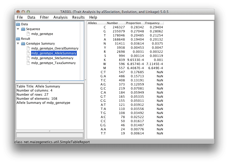Image resolution: width=229 pixels, height=164 pixels.
Task: Click the frequency value 0.21254
Action: click(x=156, y=35)
